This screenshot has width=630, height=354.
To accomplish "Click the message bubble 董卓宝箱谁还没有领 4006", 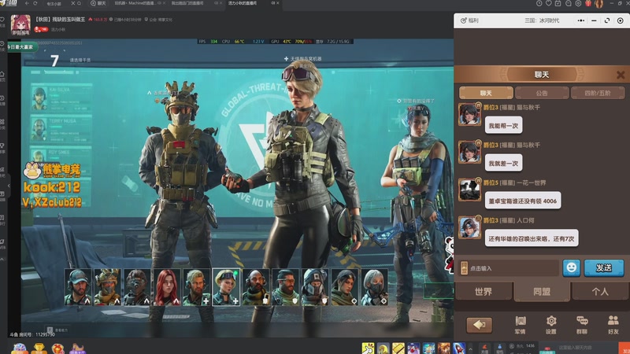I will pos(523,201).
